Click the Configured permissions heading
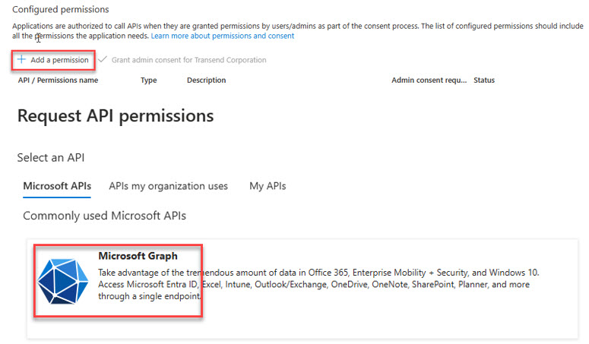The height and width of the screenshot is (344, 589). pos(61,9)
